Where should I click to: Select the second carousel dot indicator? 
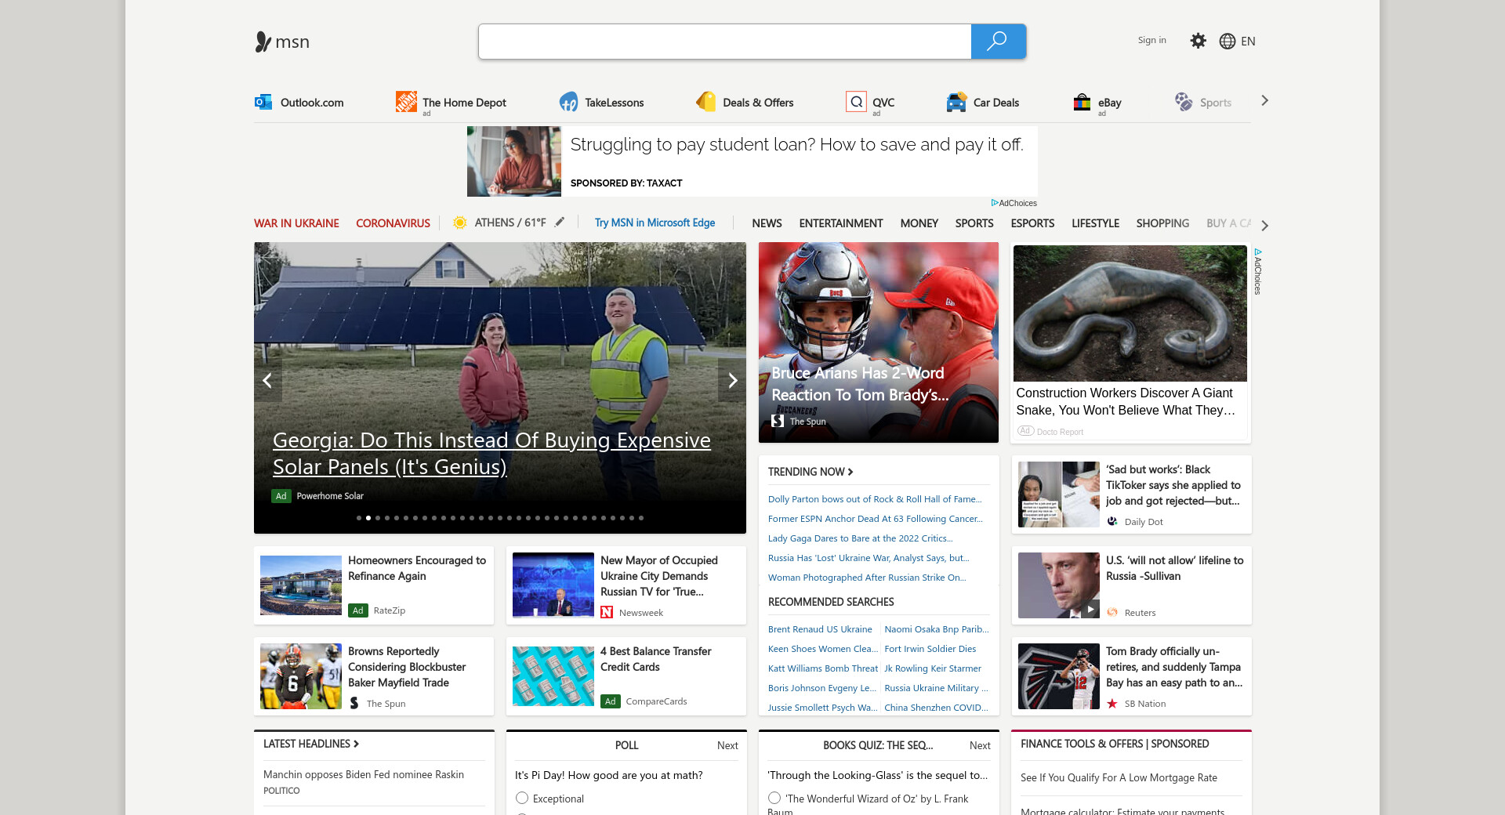(368, 518)
